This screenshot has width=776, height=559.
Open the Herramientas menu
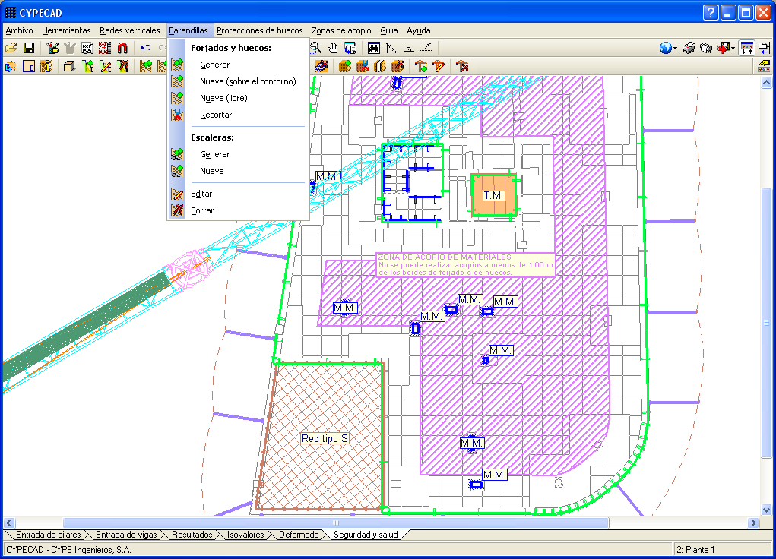coord(66,30)
